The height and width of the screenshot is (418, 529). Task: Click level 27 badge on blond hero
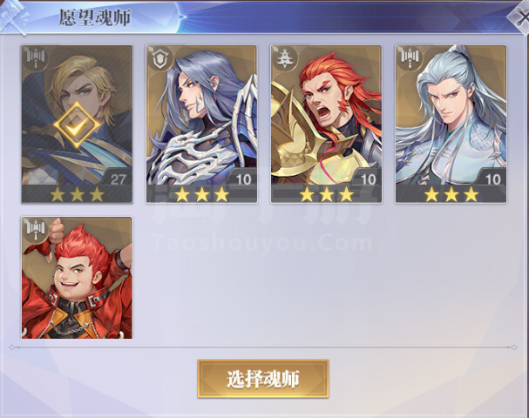pos(118,179)
